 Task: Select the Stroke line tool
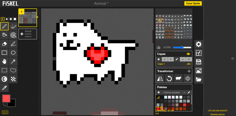coord(13,44)
